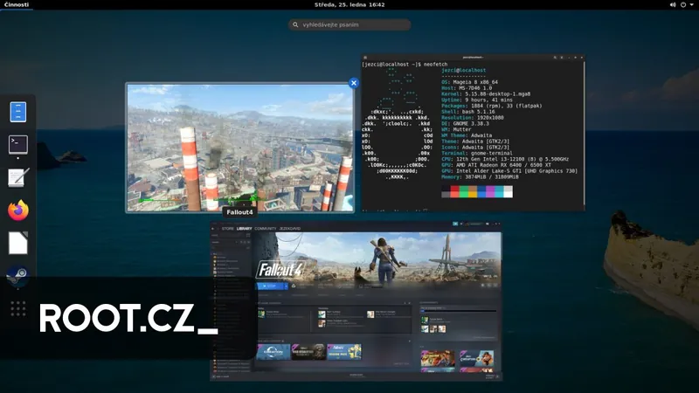The width and height of the screenshot is (699, 393).
Task: Click the 'DE: GNOME 3.38.3' line
Action: tap(465, 123)
